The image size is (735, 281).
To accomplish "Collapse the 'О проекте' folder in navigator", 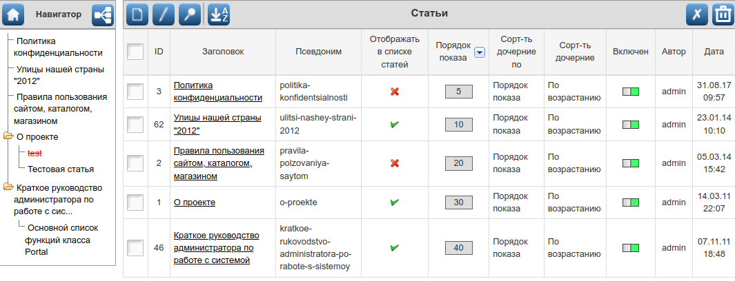I will click(x=9, y=136).
